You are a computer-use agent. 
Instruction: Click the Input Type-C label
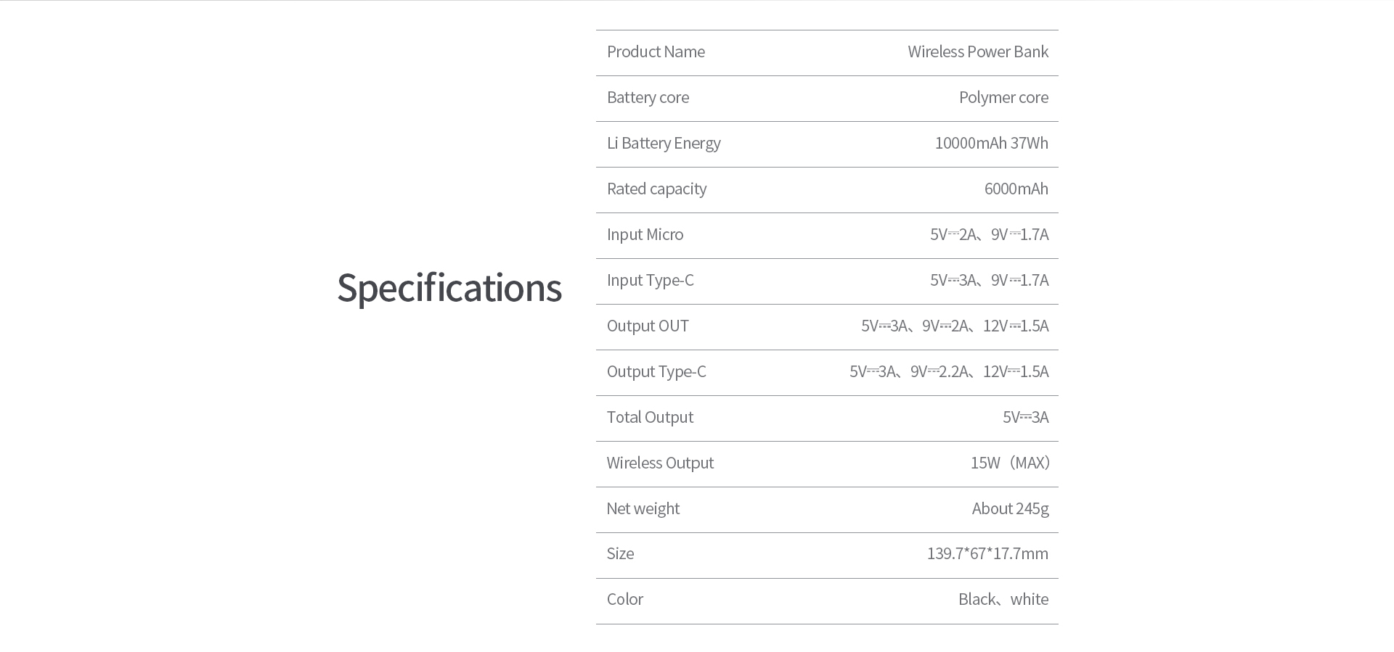click(650, 281)
